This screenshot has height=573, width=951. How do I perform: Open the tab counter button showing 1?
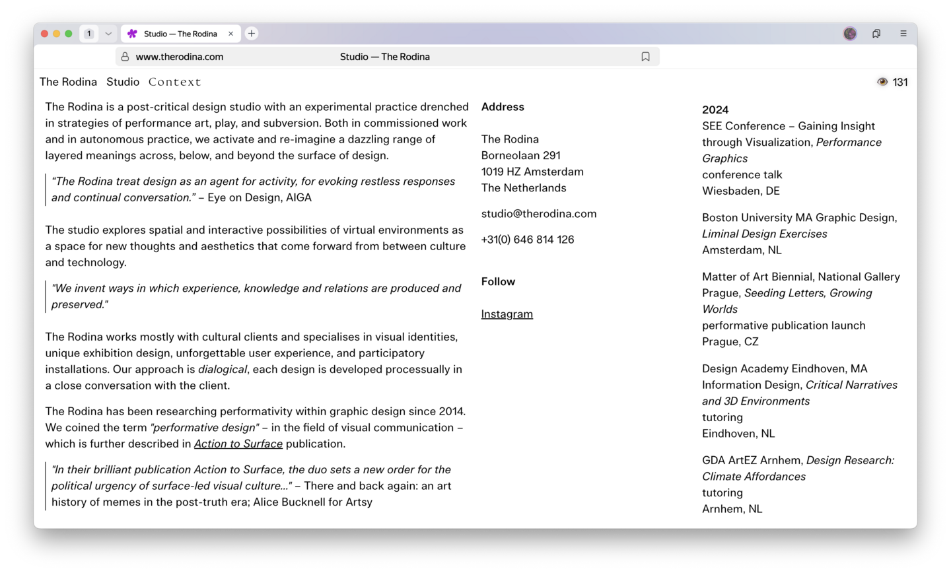point(89,34)
